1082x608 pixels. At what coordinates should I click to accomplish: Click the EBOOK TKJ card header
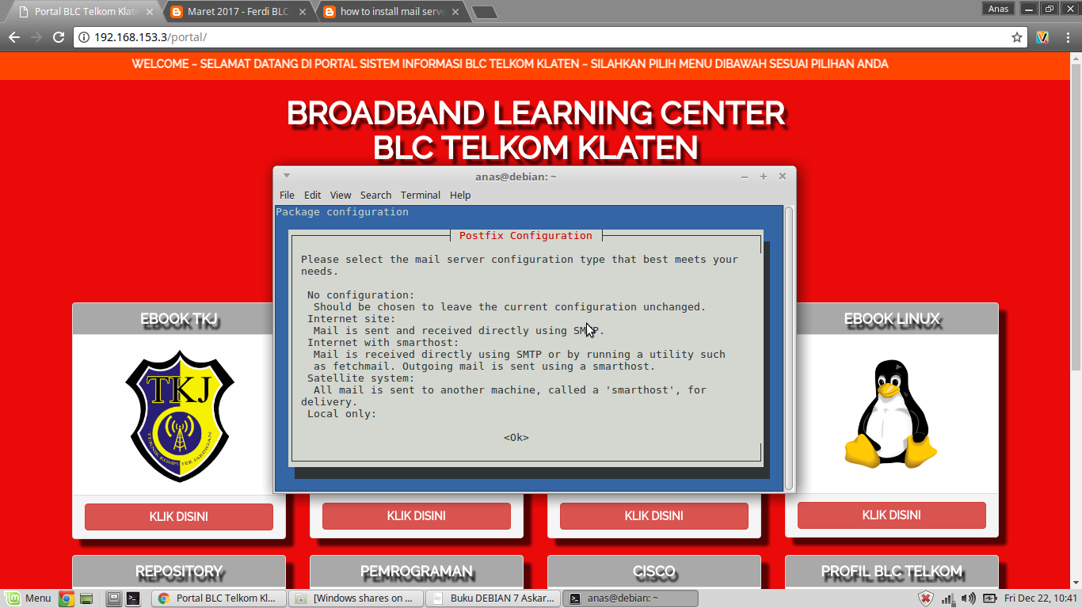point(179,319)
